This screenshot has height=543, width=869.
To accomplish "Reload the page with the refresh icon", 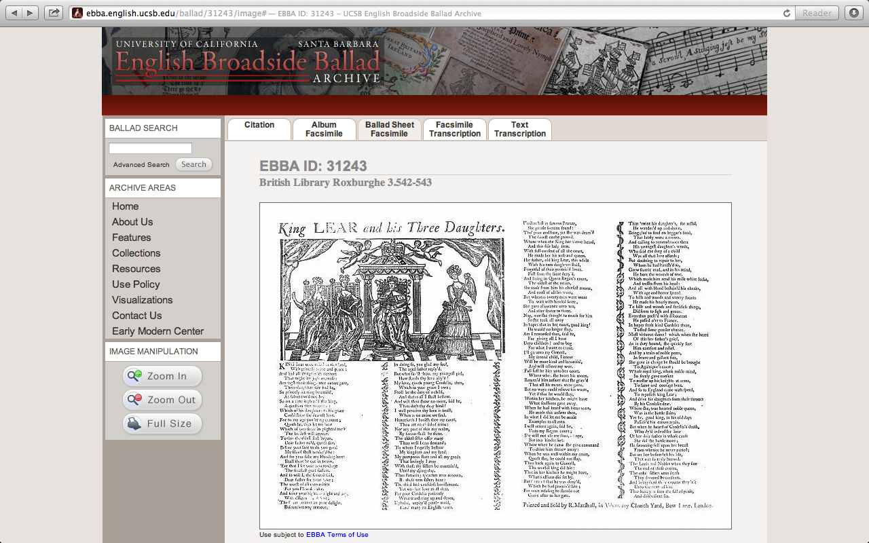I will (x=787, y=13).
